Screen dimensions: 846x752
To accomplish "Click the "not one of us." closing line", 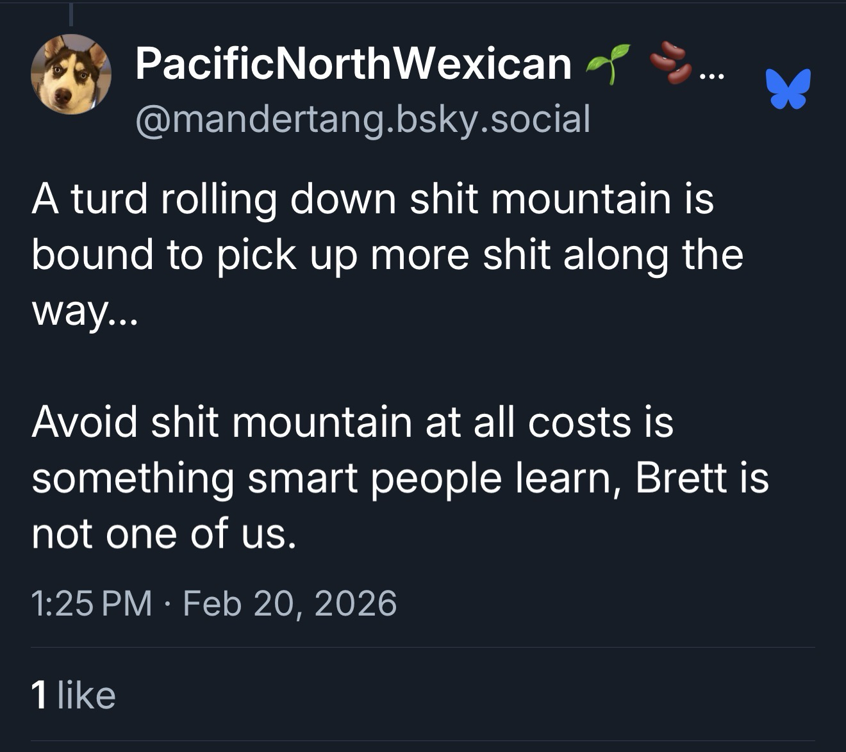I will click(x=164, y=534).
